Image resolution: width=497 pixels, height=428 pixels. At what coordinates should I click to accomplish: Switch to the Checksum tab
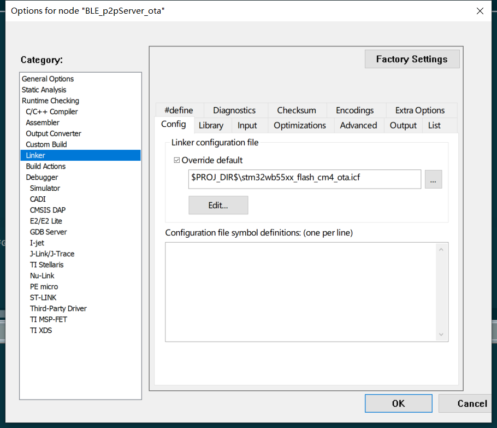tap(297, 110)
